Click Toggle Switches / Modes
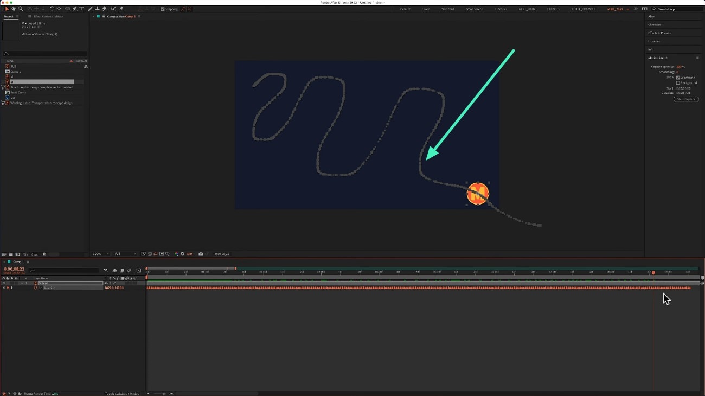 click(x=121, y=393)
